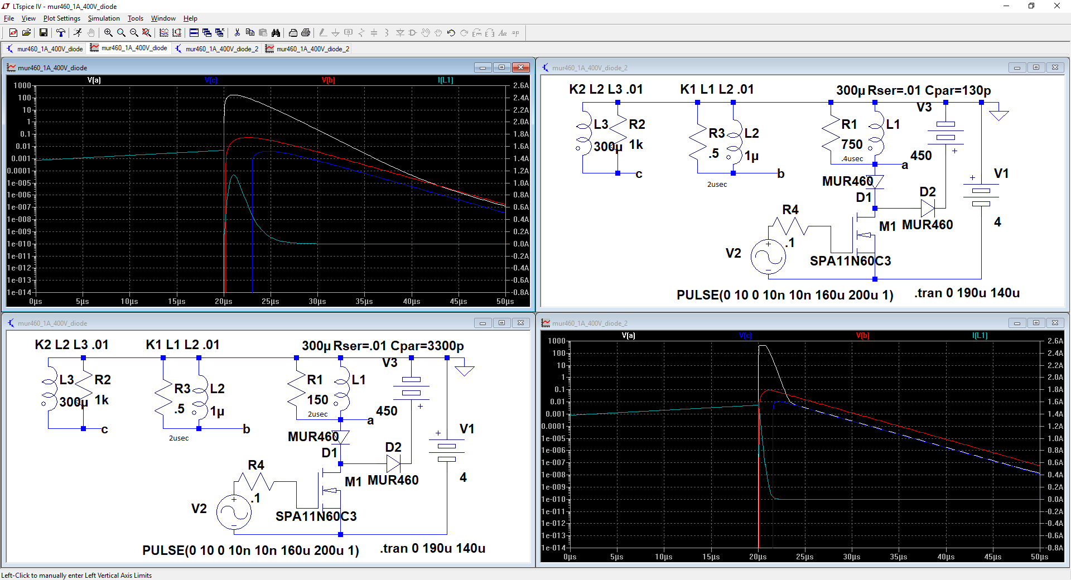The image size is (1071, 580).
Task: Open the View menu
Action: pyautogui.click(x=28, y=18)
